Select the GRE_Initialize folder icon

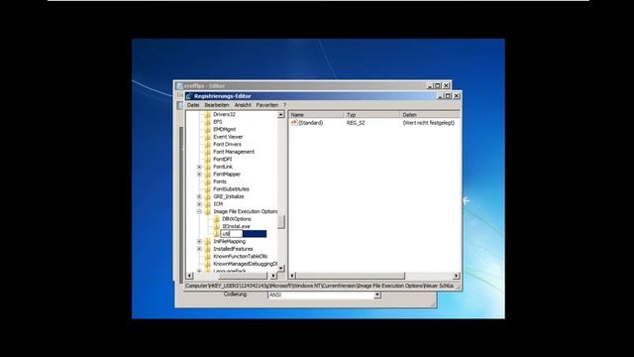pos(207,196)
